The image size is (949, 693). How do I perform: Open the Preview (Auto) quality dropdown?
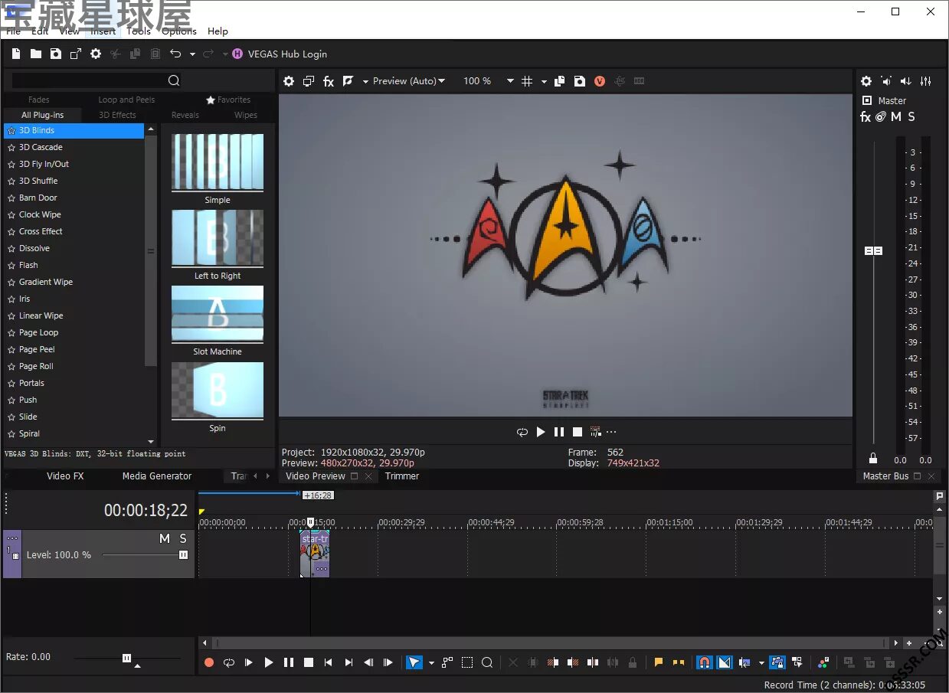click(409, 81)
